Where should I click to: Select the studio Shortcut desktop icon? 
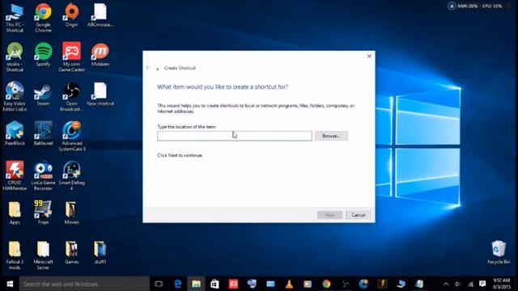point(15,57)
